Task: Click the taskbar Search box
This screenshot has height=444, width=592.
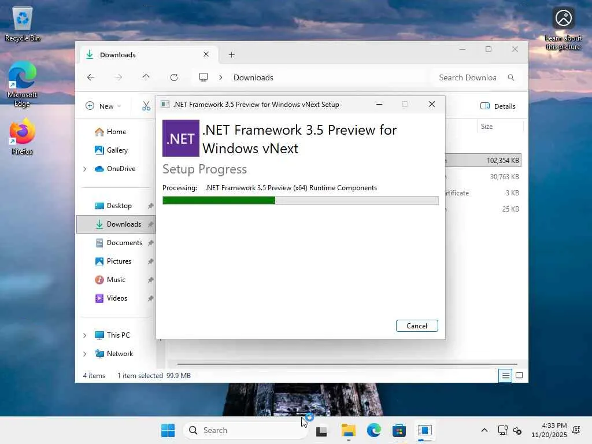Action: 245,430
